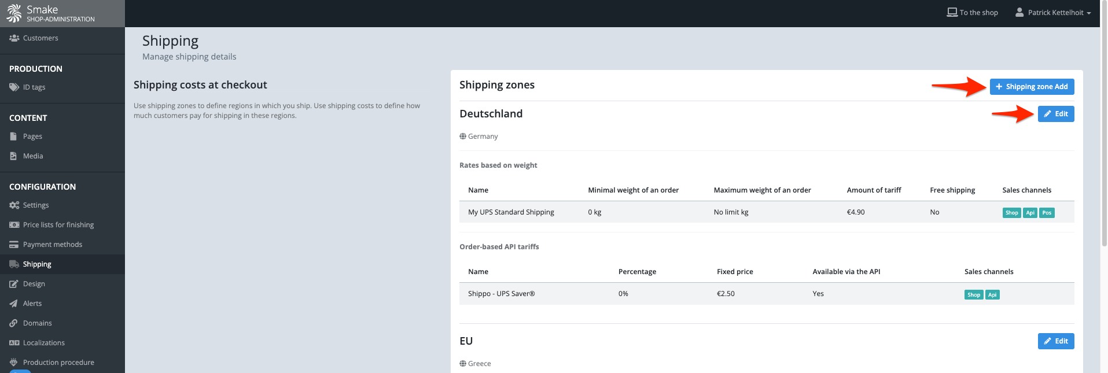Click the pencil icon on EU Edit

(1047, 341)
